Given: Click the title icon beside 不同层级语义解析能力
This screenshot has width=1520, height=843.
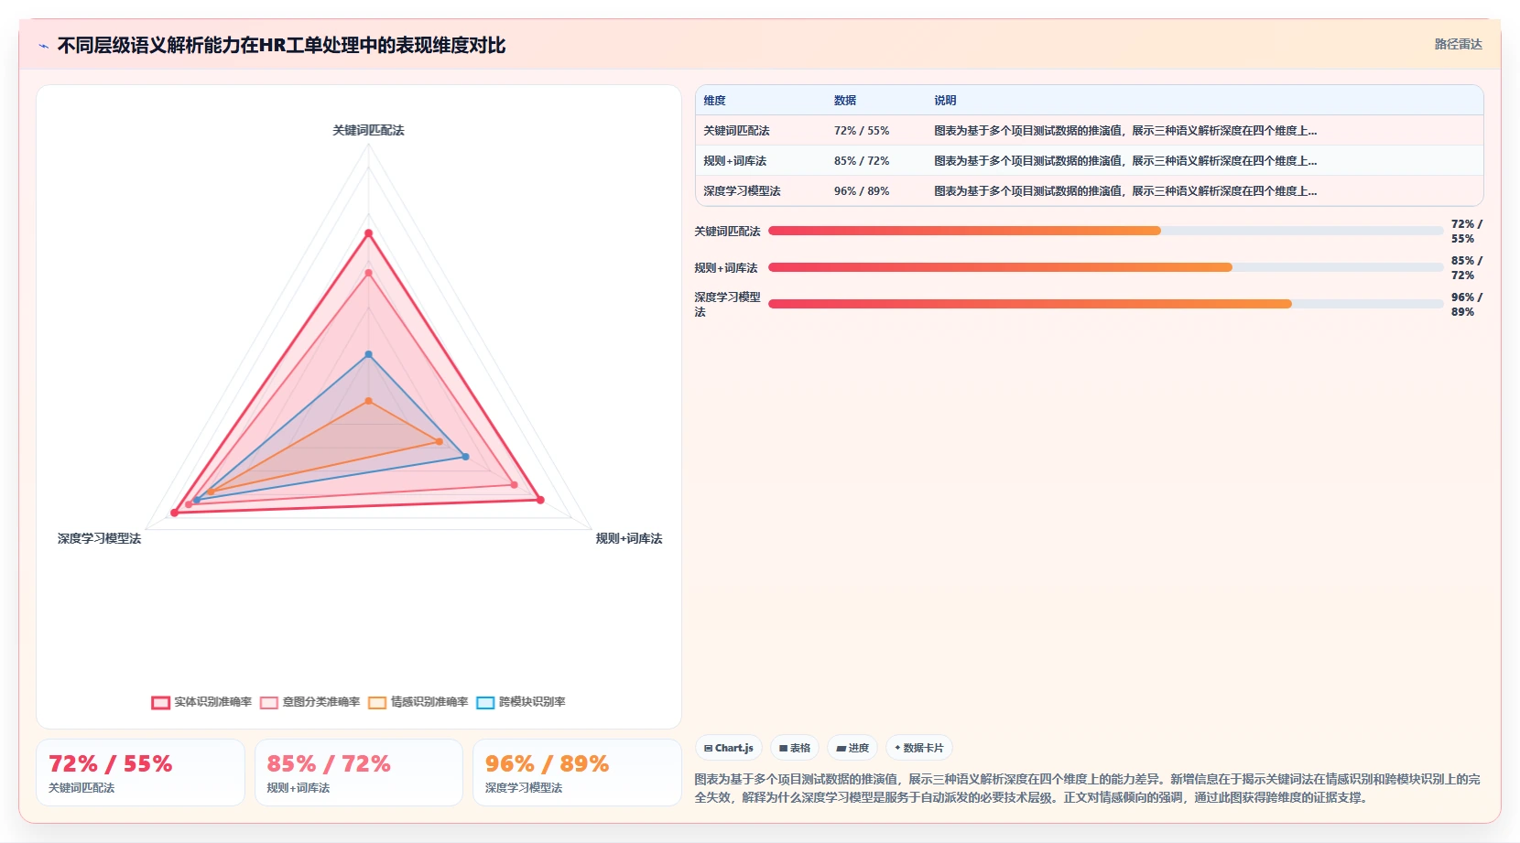Looking at the screenshot, I should point(43,46).
